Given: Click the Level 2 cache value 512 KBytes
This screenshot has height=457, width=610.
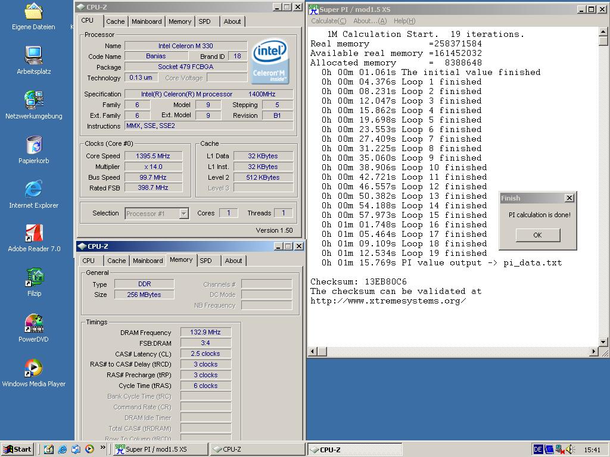Looking at the screenshot, I should coord(263,177).
